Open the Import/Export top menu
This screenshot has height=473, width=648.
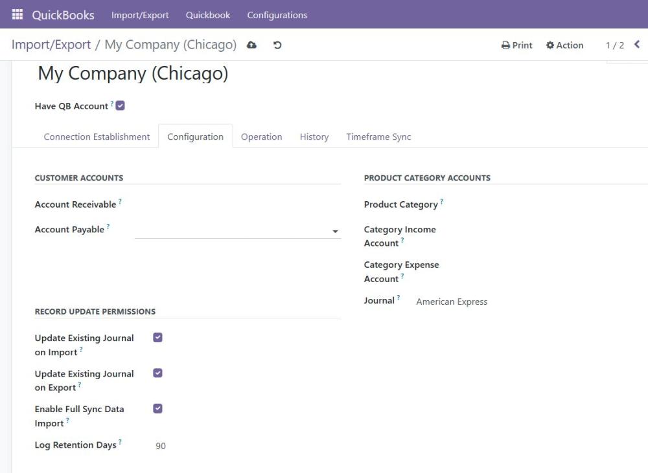[x=140, y=15]
